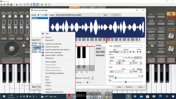Click the Sound save disk icon
The width and height of the screenshot is (176, 99).
[46, 15]
